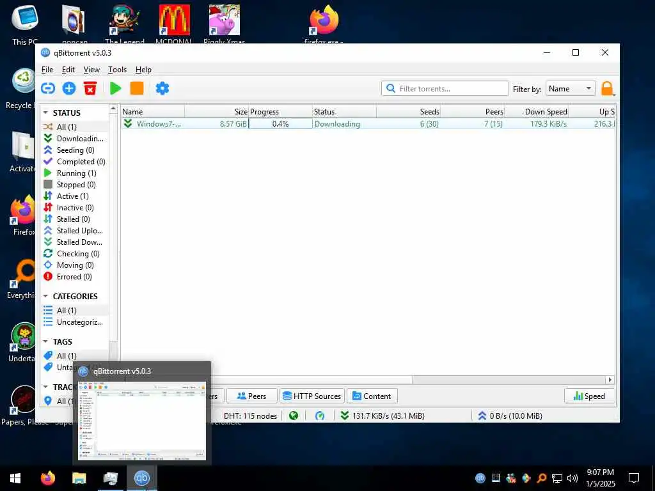
Task: Open the Help menu
Action: [x=143, y=70]
